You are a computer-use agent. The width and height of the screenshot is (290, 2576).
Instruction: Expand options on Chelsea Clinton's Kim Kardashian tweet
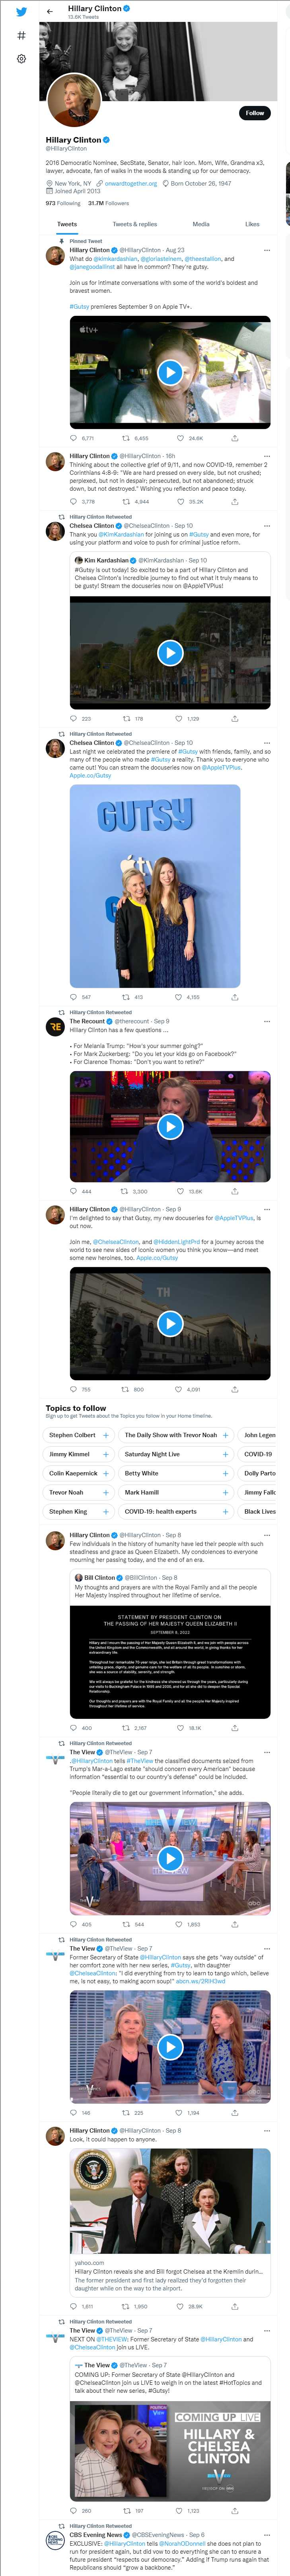[267, 525]
